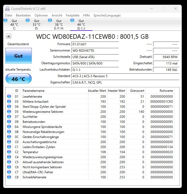Click status dot for Nicht korrigierbare Sektoren

coord(9,167)
